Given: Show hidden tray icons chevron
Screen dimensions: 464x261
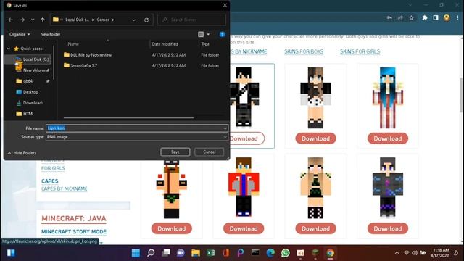Looking at the screenshot, I should (397, 253).
